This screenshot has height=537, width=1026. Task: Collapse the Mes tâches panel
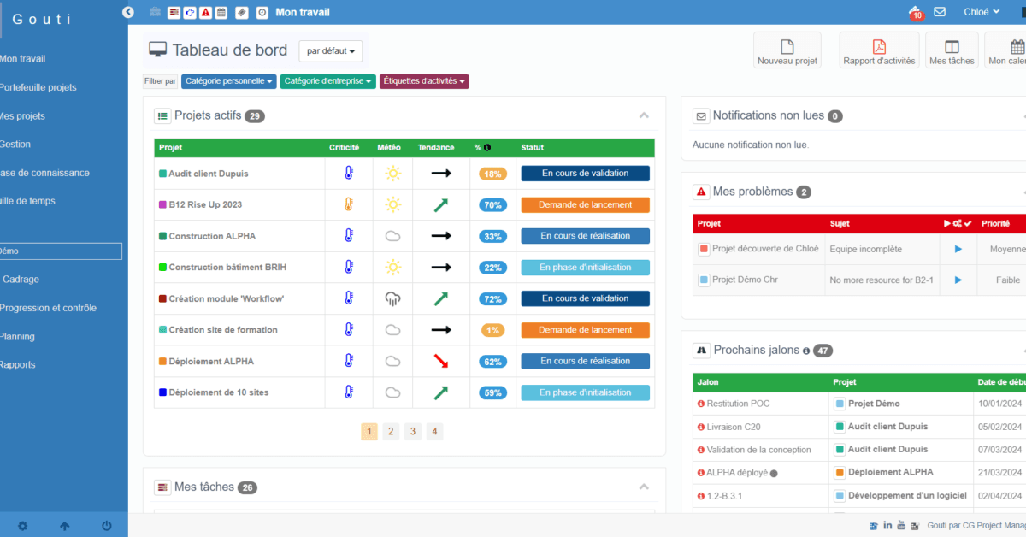click(644, 487)
